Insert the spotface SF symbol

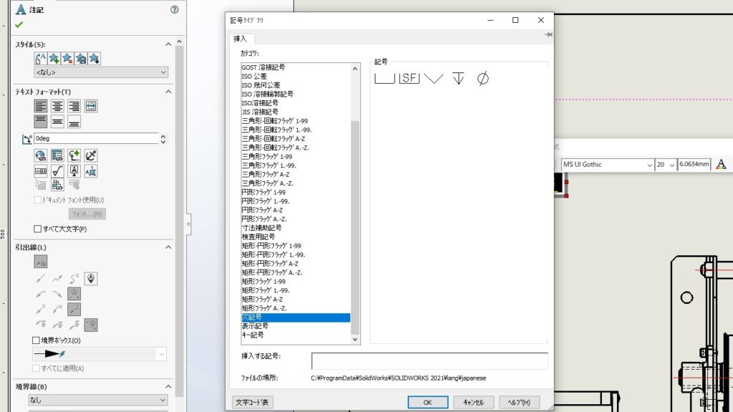point(409,79)
